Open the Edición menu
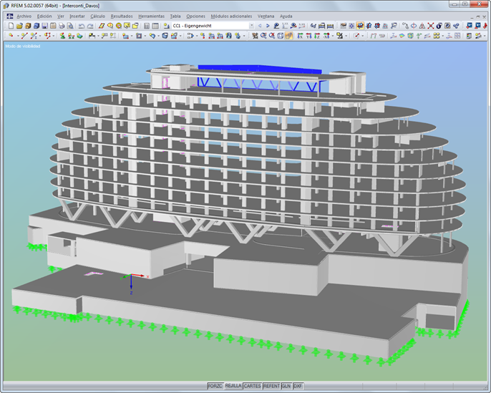Screen dimensions: 491x393 tap(44, 16)
